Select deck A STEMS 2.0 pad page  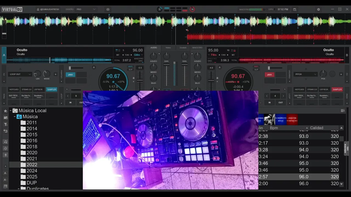(x=27, y=89)
